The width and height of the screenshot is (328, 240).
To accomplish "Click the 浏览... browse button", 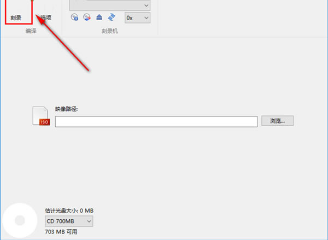I will (277, 121).
